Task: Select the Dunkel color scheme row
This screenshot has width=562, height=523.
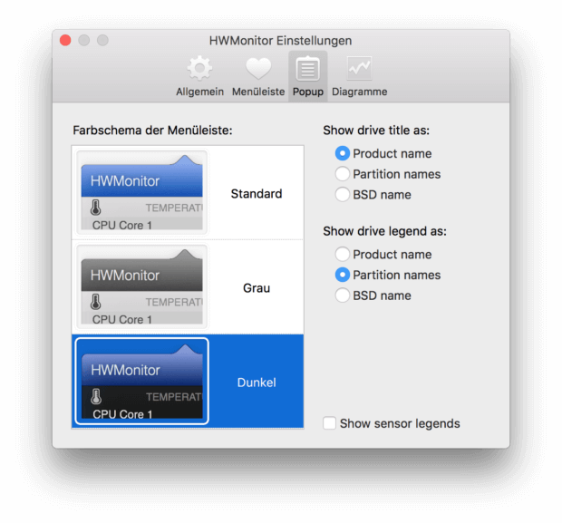Action: [x=256, y=383]
